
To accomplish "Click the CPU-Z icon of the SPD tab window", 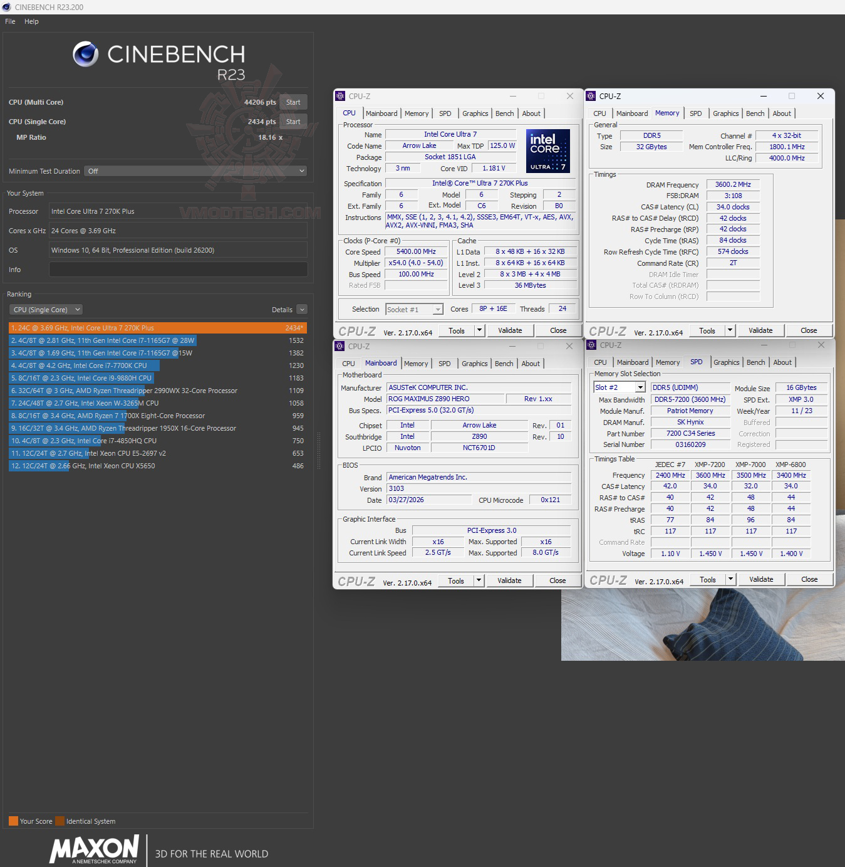I will click(591, 345).
